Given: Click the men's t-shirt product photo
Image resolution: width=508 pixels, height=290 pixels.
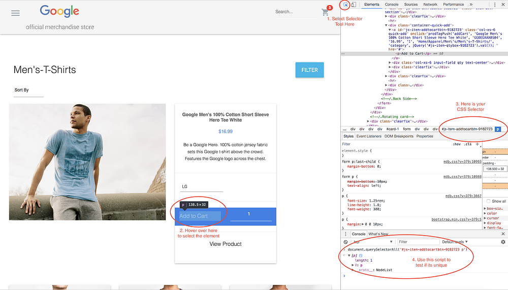Looking at the screenshot, I should click(x=87, y=162).
